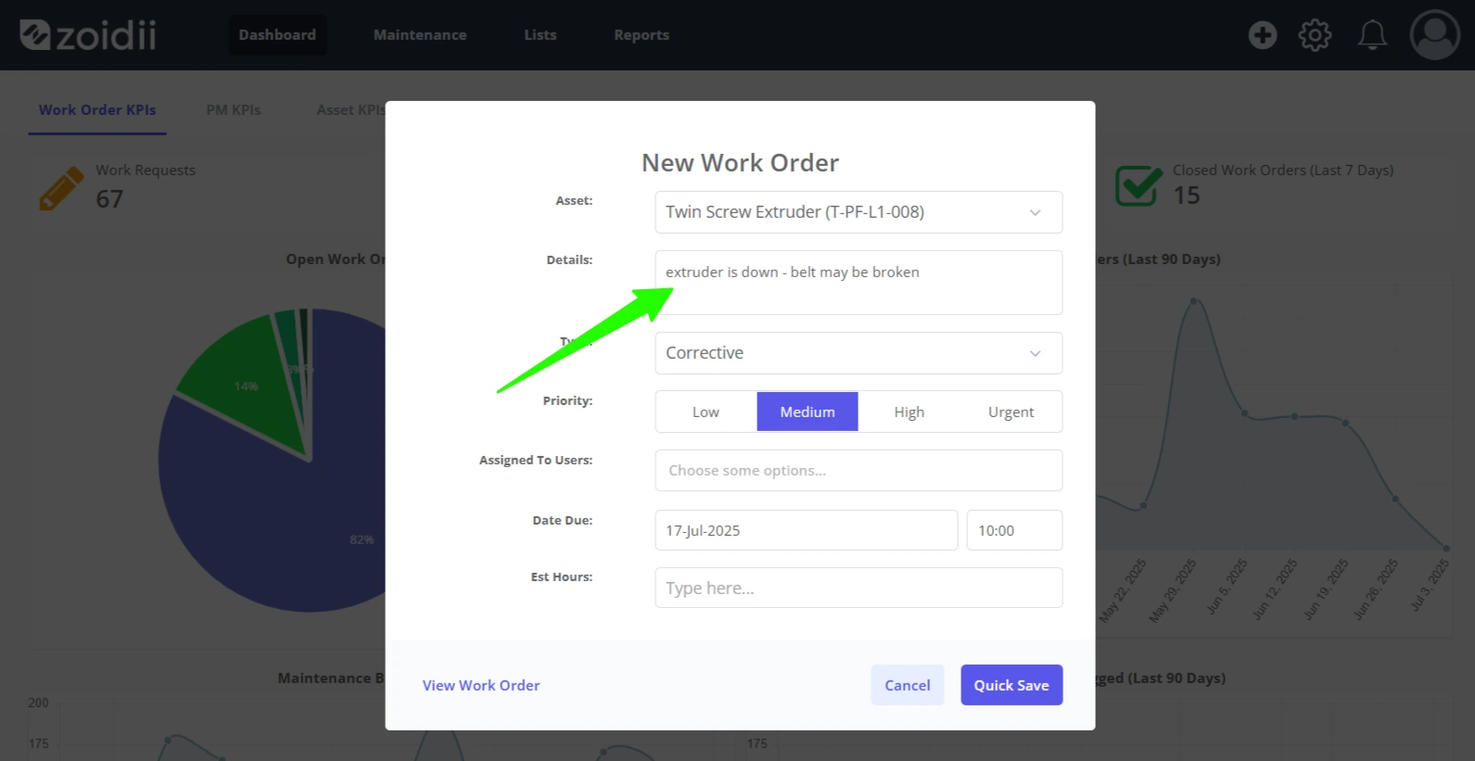Open the settings gear icon
This screenshot has width=1475, height=761.
tap(1315, 35)
